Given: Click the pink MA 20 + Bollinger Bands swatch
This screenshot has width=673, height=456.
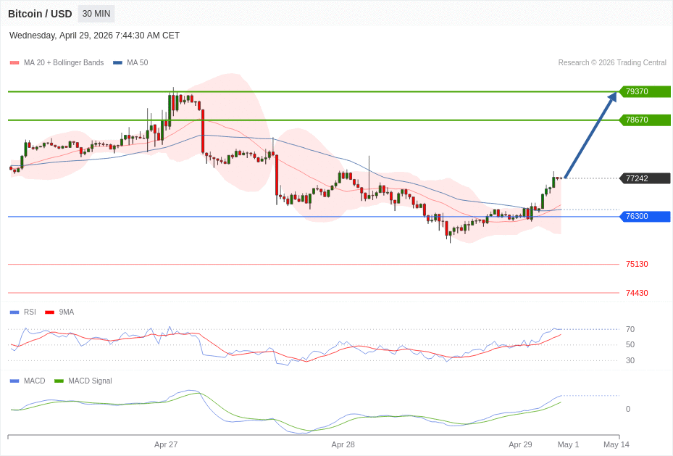Looking at the screenshot, I should (14, 63).
